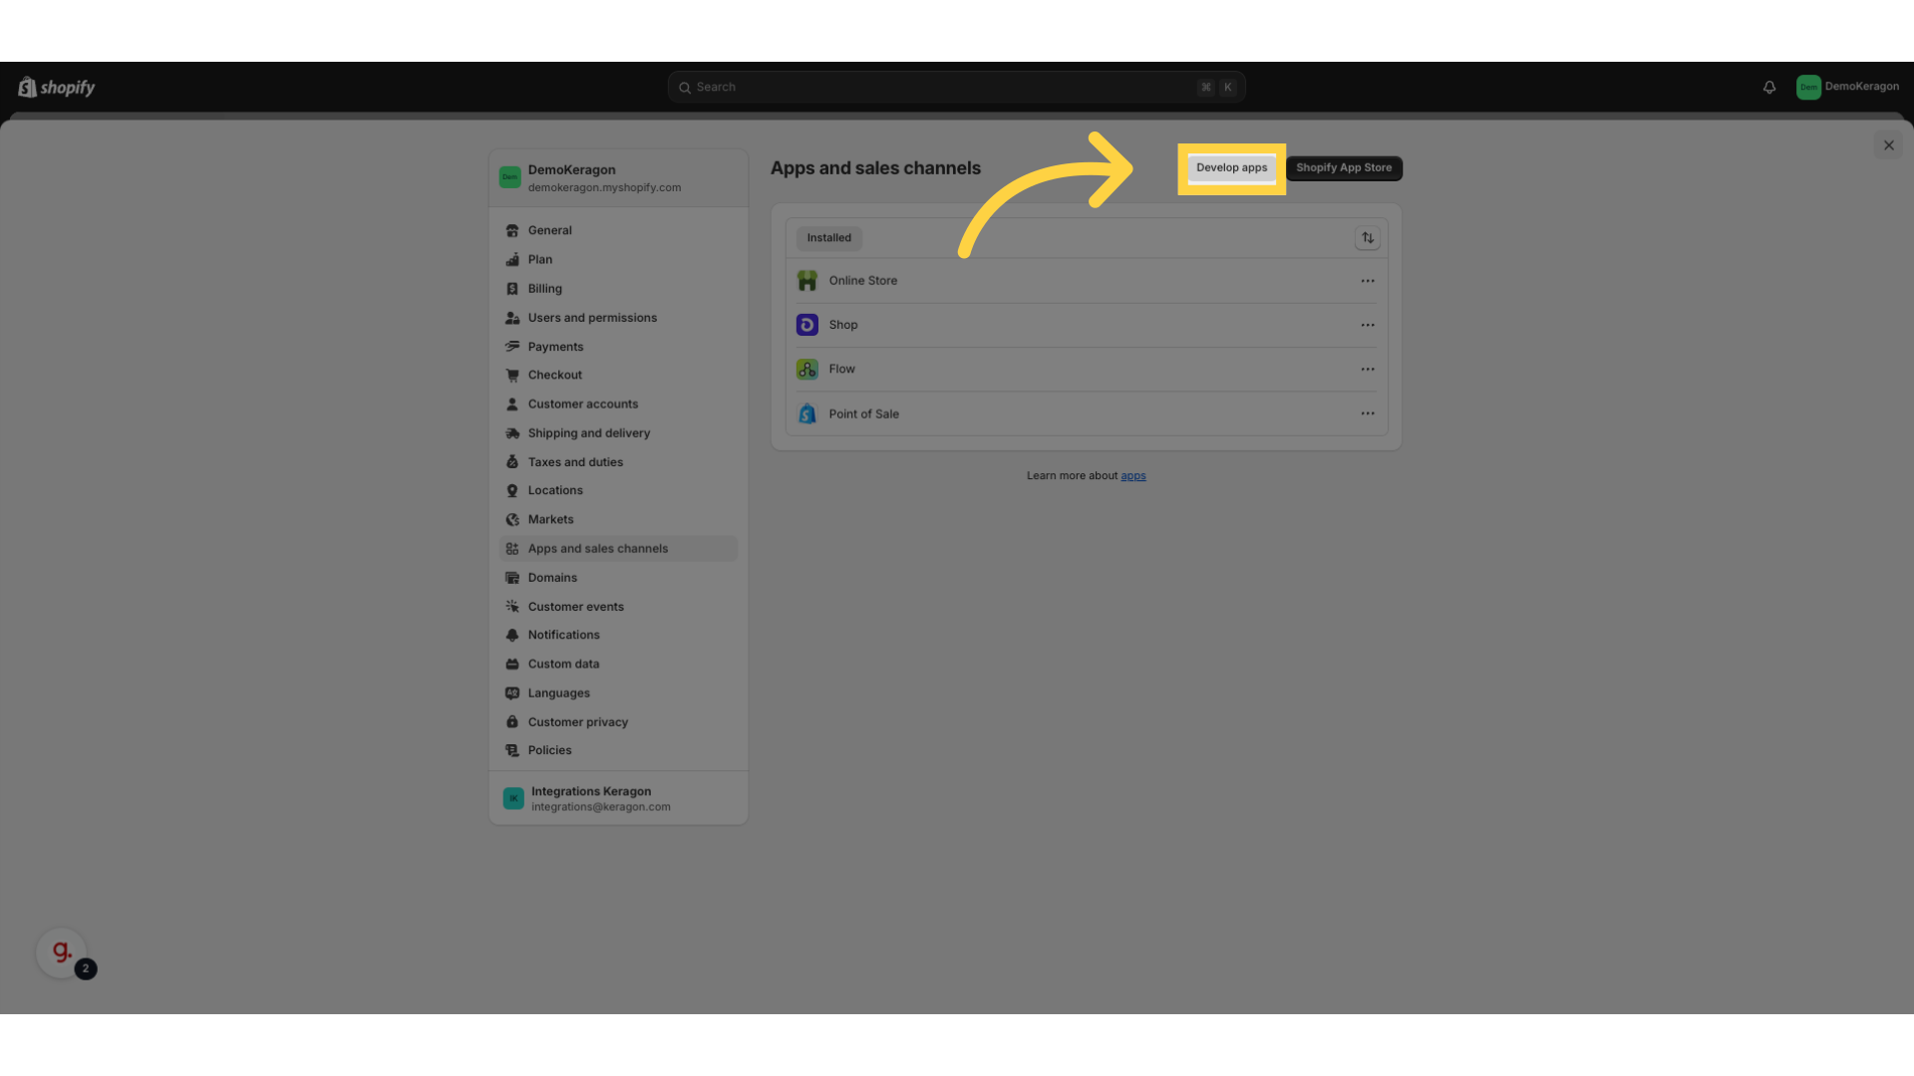Viewport: 1914px width, 1076px height.
Task: Click the Taxes and duties icon
Action: 512,462
